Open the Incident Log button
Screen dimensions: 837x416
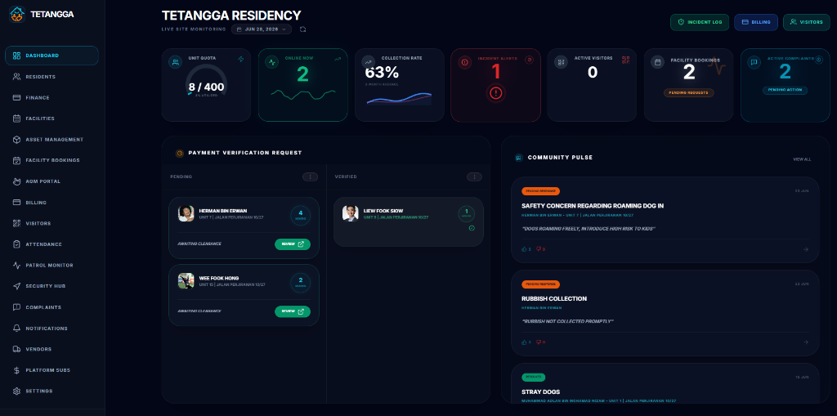700,22
